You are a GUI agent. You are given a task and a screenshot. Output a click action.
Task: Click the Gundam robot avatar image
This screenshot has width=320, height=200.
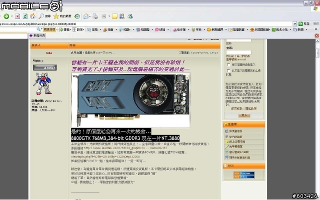43,84
